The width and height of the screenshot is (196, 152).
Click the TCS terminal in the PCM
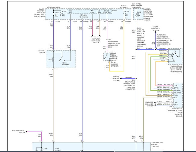(x=175, y=98)
